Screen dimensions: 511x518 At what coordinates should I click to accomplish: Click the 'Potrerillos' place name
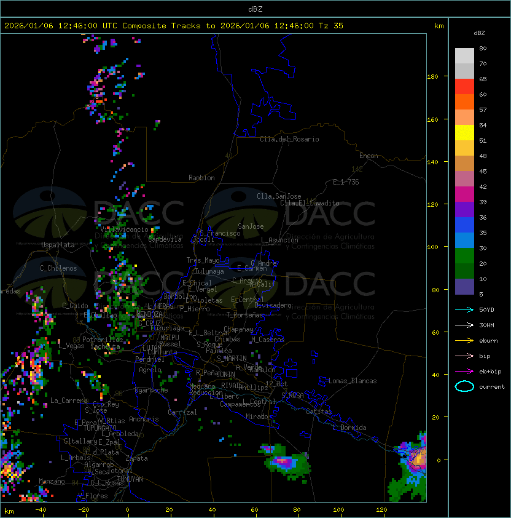(103, 340)
